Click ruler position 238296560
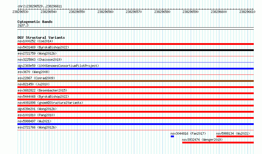Screen dimensions: 262x154 (105, 12)
